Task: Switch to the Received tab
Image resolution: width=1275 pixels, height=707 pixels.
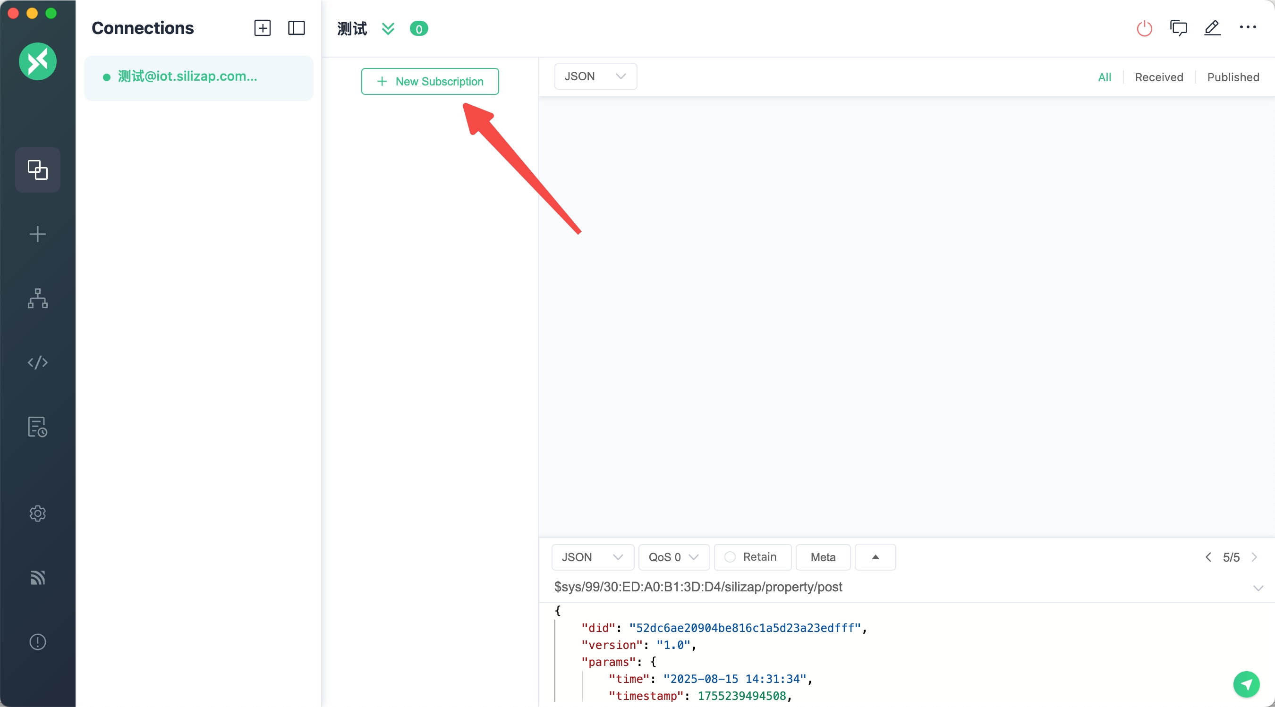Action: coord(1159,77)
